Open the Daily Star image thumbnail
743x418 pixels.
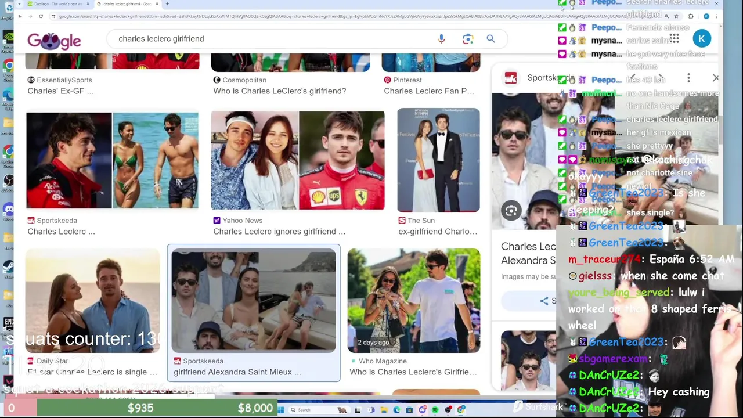(92, 301)
